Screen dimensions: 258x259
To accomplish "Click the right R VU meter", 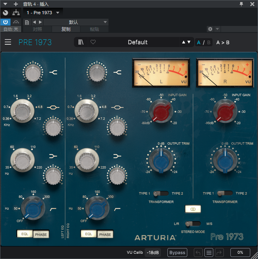I will [x=225, y=73].
